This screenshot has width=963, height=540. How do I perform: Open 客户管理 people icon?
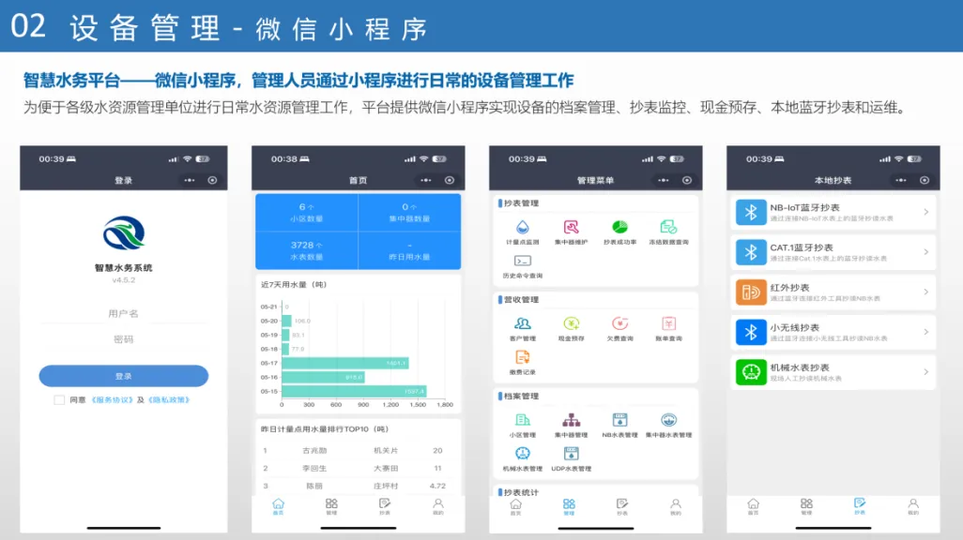[x=522, y=324]
